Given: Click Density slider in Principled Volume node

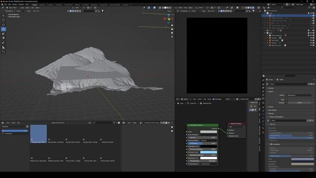Looking at the screenshot, I should 202,137.
